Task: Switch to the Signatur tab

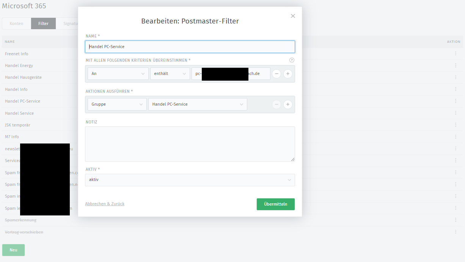Action: [x=67, y=23]
